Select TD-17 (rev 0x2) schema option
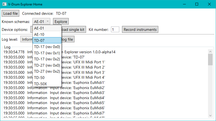Screen dimensions: 216x121 (47, 59)
